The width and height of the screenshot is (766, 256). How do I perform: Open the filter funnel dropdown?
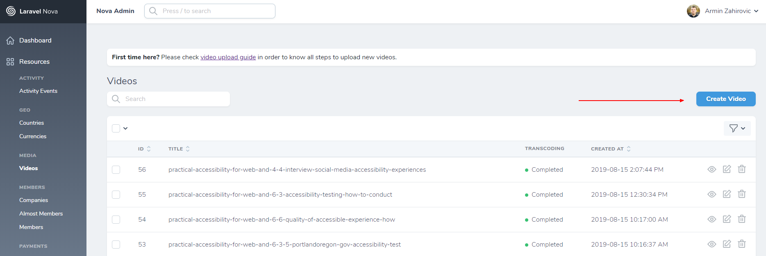tap(737, 128)
